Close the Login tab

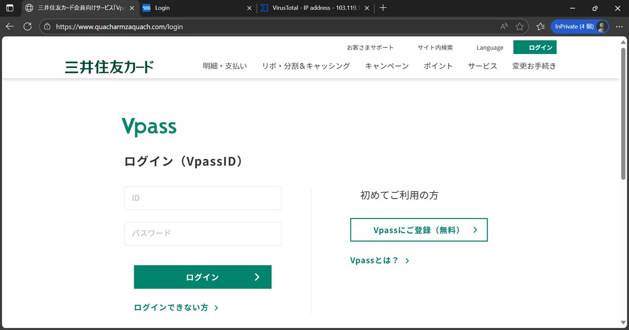[250, 8]
